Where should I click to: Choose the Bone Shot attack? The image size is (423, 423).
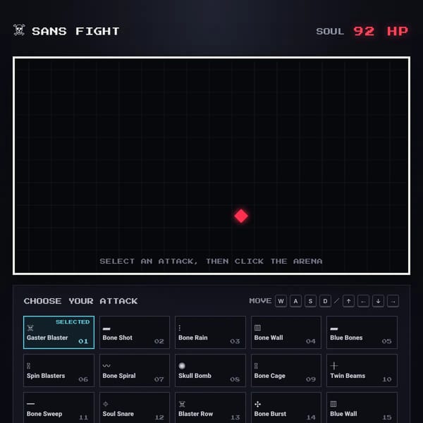click(135, 332)
